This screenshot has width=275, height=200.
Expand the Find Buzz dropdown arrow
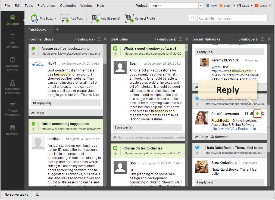(55, 18)
